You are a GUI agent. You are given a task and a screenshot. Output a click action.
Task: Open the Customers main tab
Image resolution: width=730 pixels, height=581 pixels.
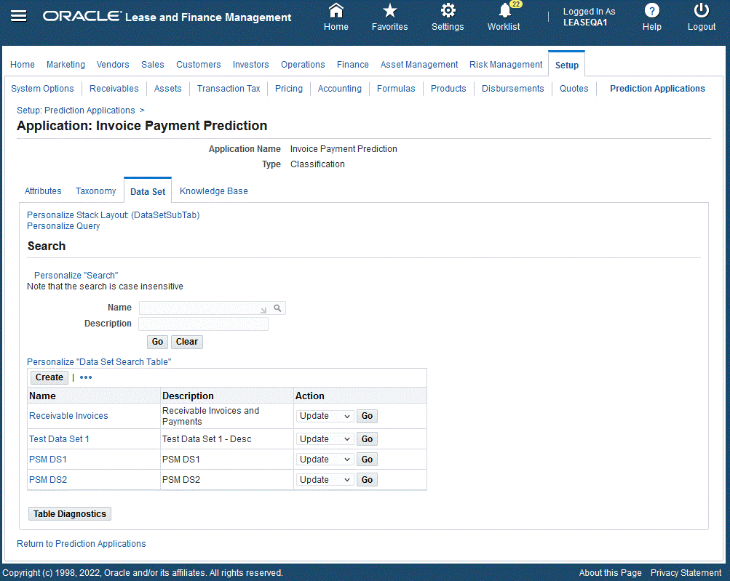click(x=198, y=65)
